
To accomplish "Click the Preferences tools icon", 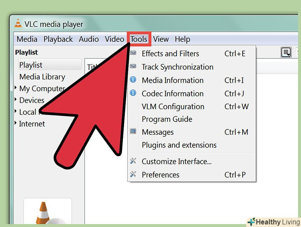I will point(133,174).
